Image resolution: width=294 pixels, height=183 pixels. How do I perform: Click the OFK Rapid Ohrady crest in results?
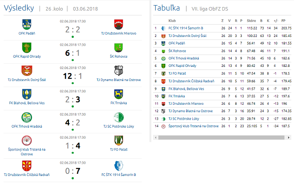click(27, 47)
